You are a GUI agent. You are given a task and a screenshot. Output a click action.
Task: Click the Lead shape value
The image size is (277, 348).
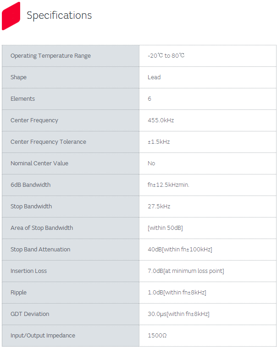(x=154, y=77)
